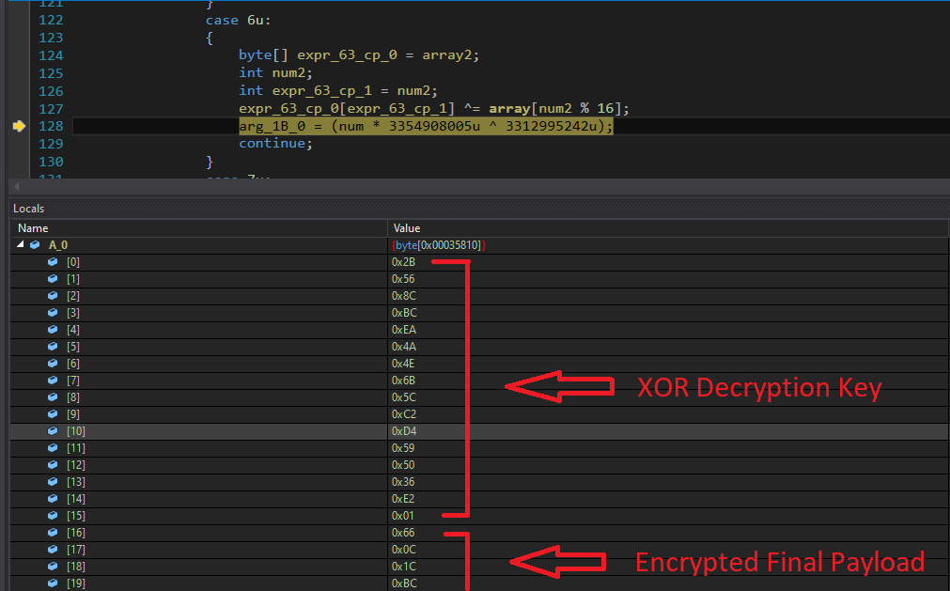The height and width of the screenshot is (591, 950).
Task: Select the value 0x56 of element [1]
Action: pyautogui.click(x=403, y=278)
